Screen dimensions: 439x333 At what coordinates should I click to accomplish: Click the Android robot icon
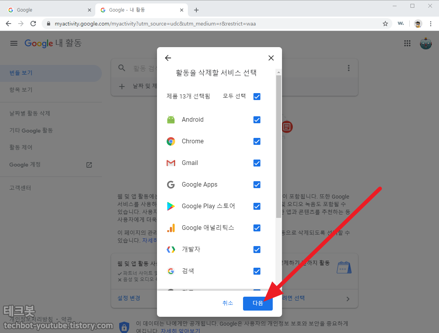click(171, 120)
